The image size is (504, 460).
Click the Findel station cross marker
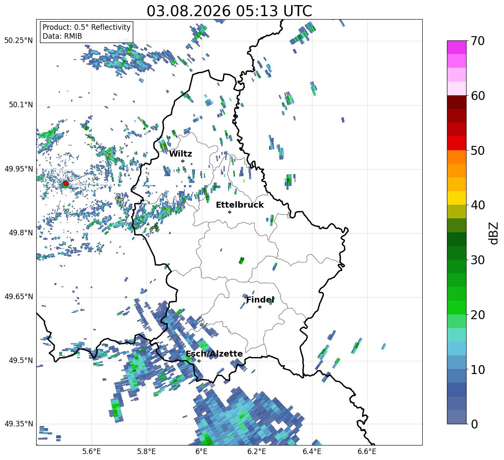coord(260,307)
